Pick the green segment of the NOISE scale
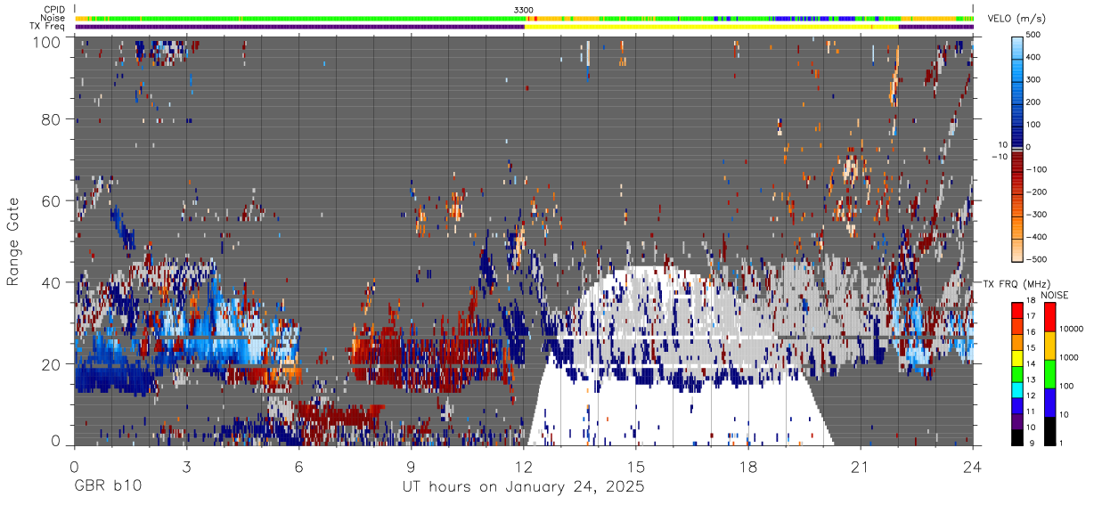Screen dimensions: 1094x505 point(1049,372)
